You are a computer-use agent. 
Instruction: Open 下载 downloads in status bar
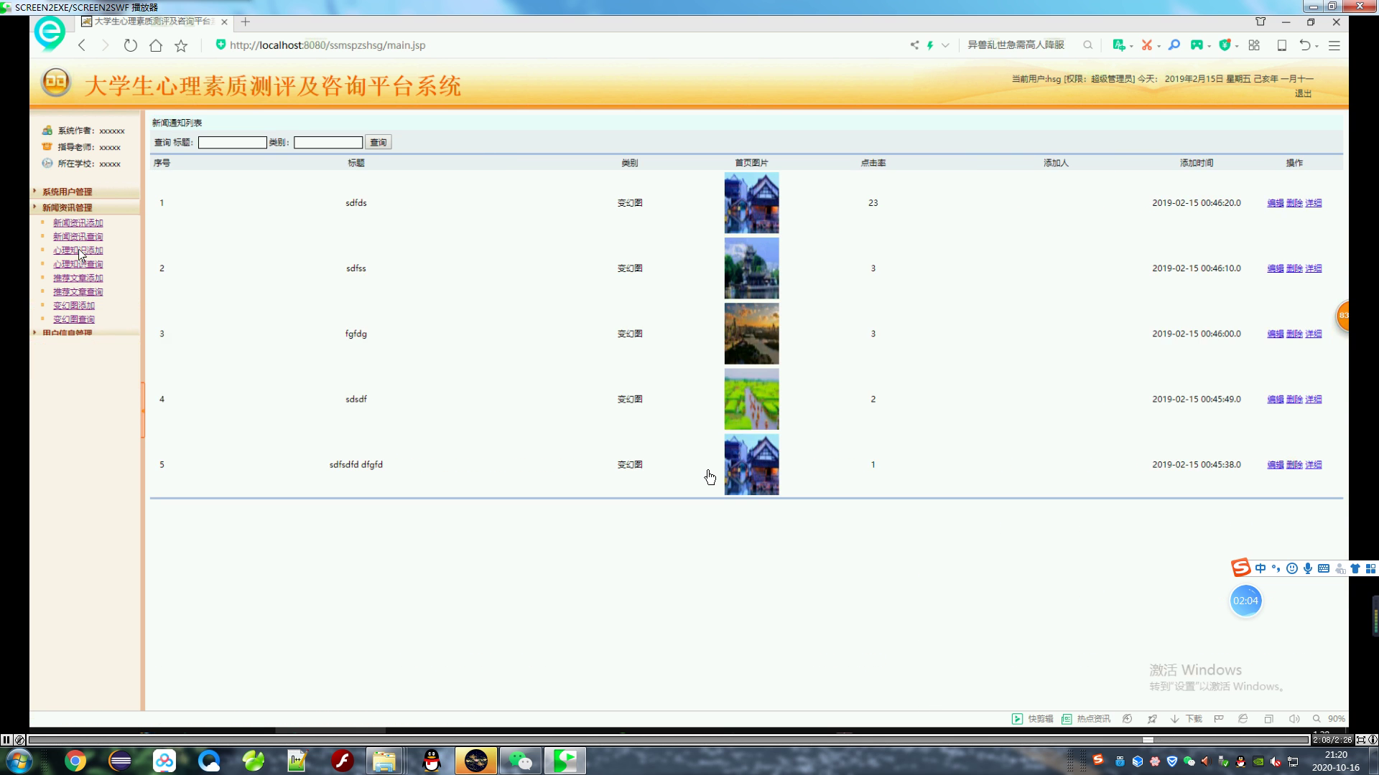[1186, 718]
